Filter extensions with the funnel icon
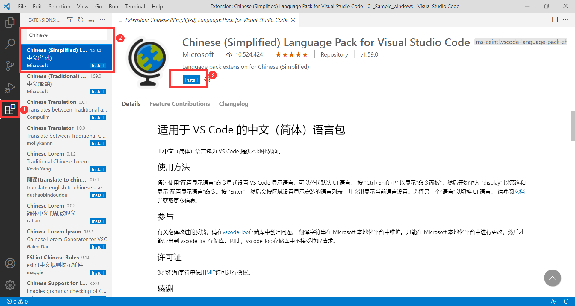The height and width of the screenshot is (306, 575). pyautogui.click(x=70, y=20)
